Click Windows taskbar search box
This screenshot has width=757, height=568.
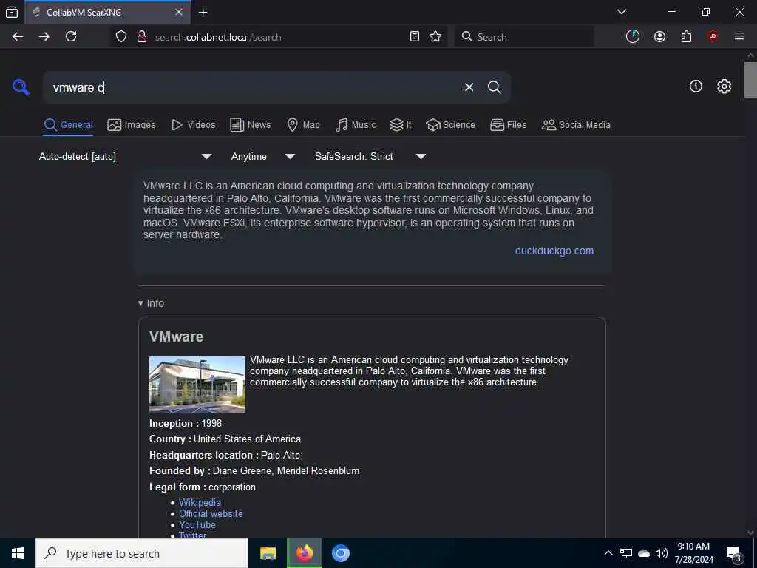[x=142, y=553]
